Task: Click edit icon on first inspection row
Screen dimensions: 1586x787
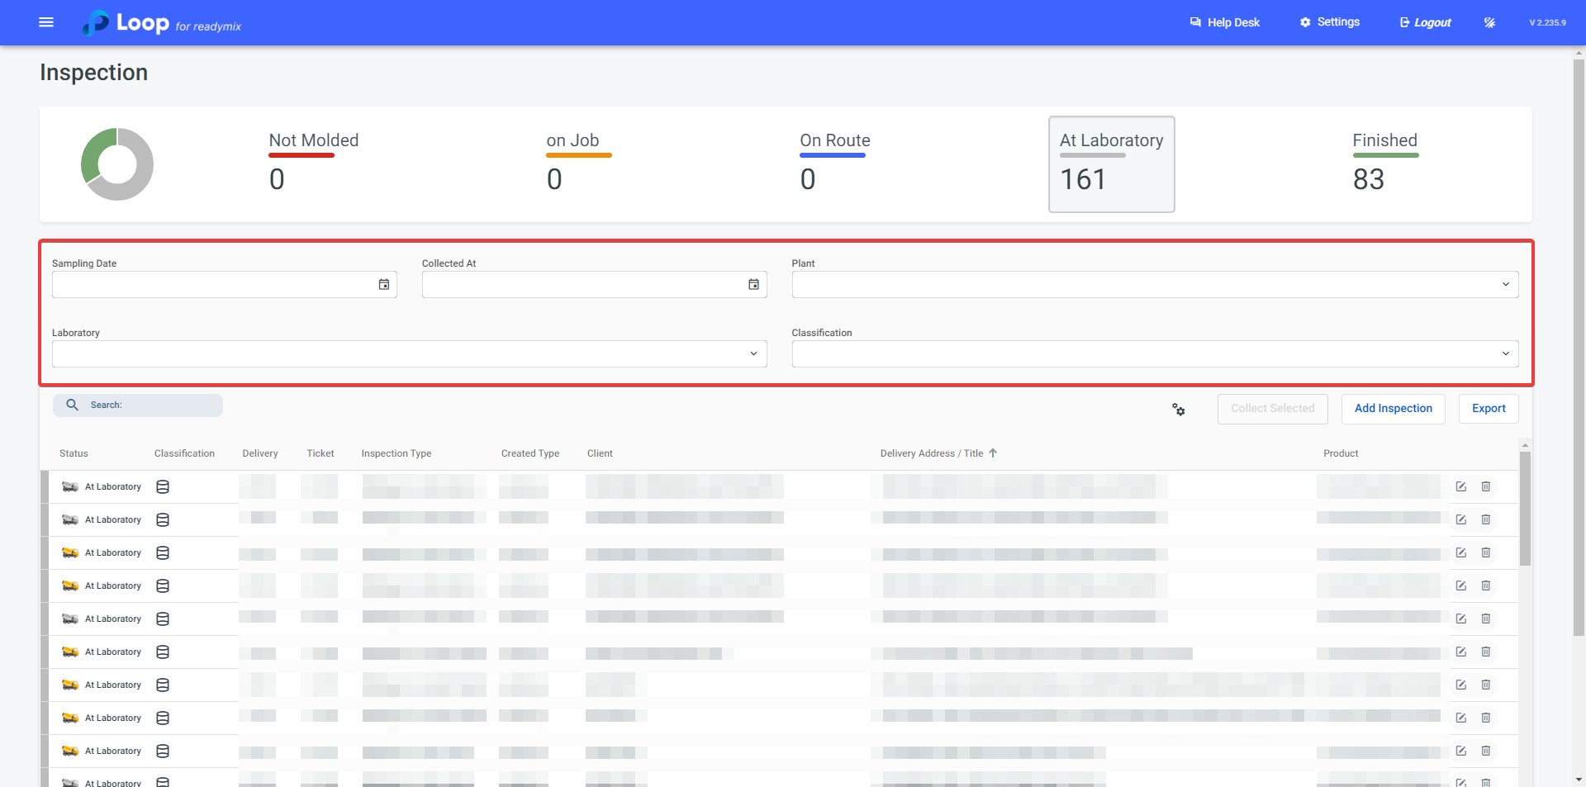Action: tap(1460, 487)
